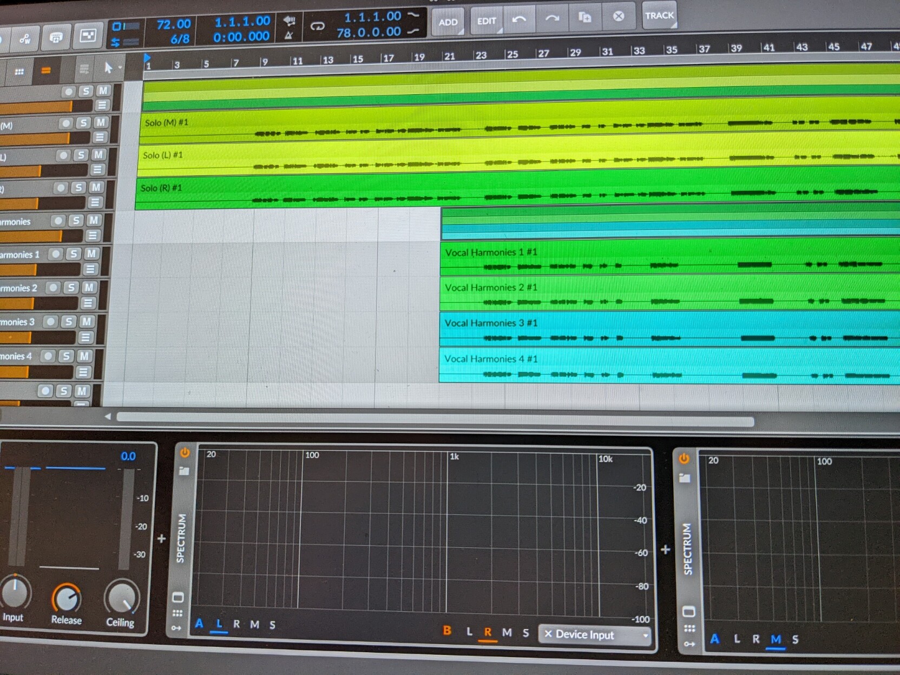Solo the Solo (L) track
The height and width of the screenshot is (675, 900).
81,155
